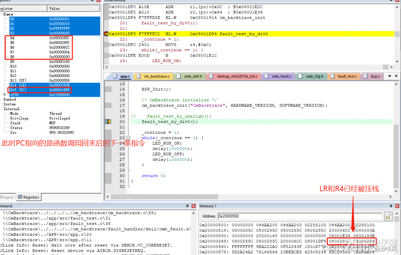The image size is (401, 255).
Task: Close the Command panel
Action: coord(193,206)
